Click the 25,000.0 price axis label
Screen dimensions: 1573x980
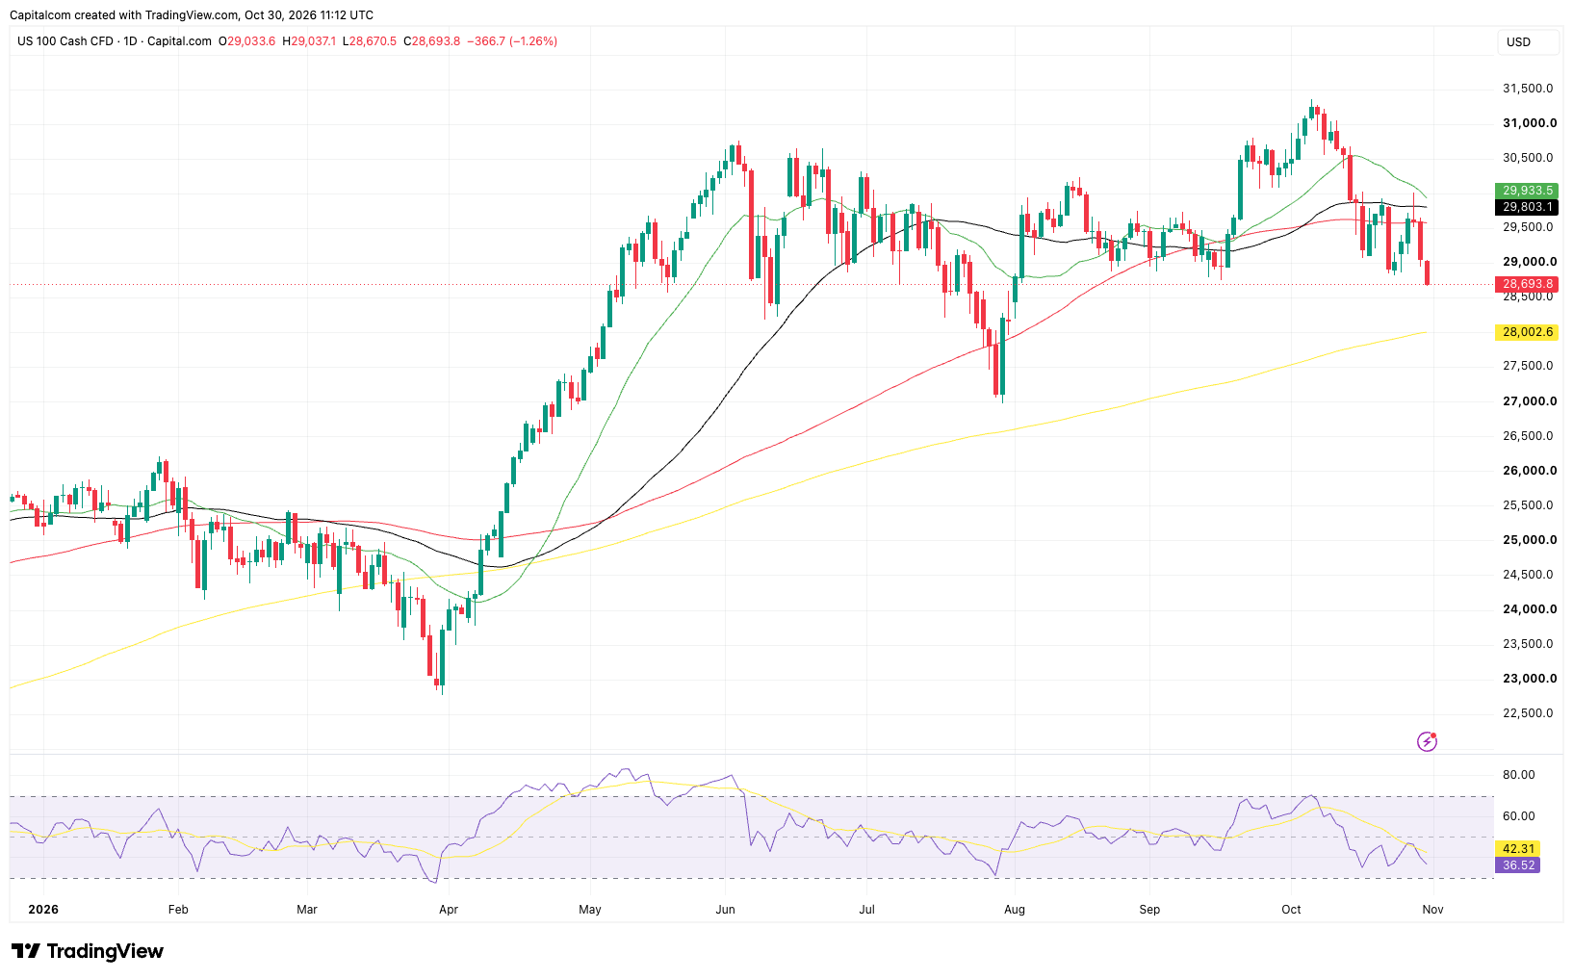(1529, 540)
